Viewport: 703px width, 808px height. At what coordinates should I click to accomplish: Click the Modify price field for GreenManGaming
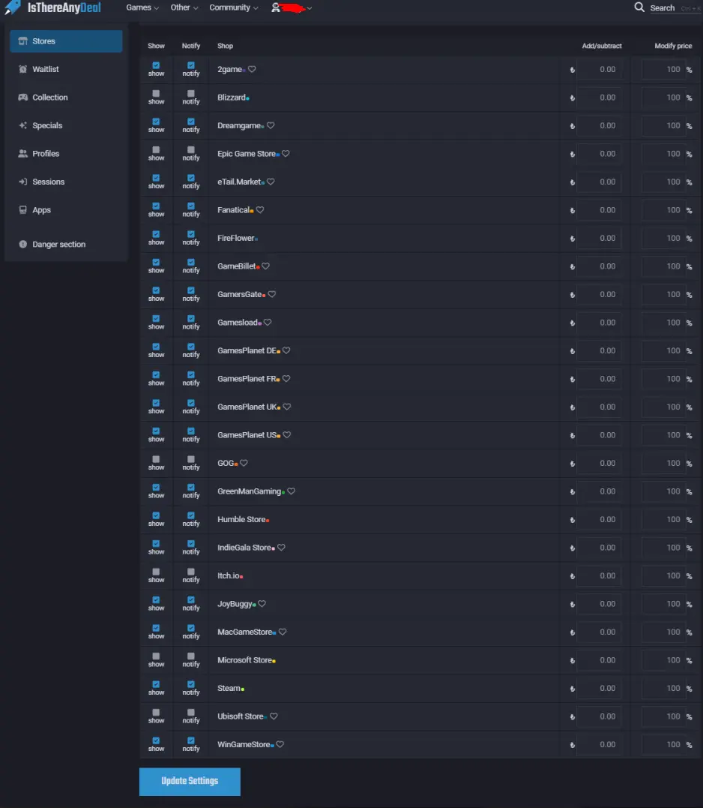663,491
